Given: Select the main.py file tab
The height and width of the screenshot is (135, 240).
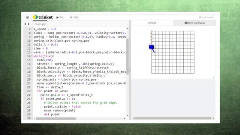Looking at the screenshot, I should 40,24.
